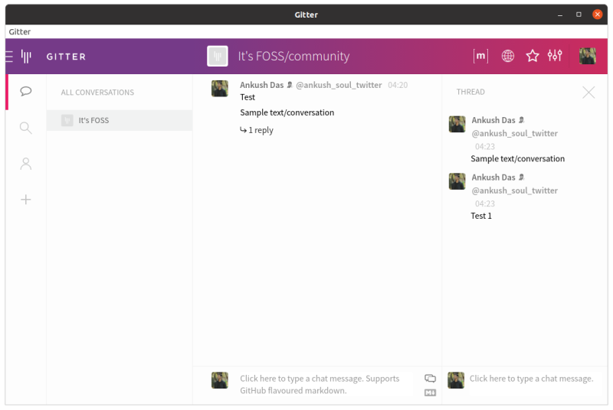Click the GITTER wordmark in the header
The height and width of the screenshot is (410, 613).
click(66, 57)
